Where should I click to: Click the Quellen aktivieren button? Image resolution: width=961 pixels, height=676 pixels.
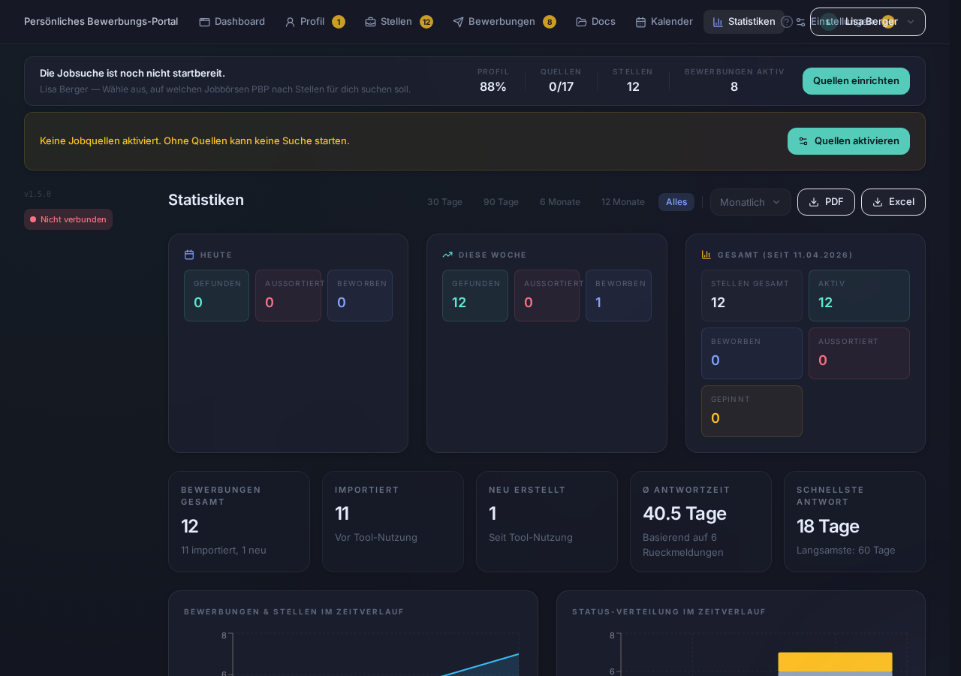pyautogui.click(x=848, y=141)
